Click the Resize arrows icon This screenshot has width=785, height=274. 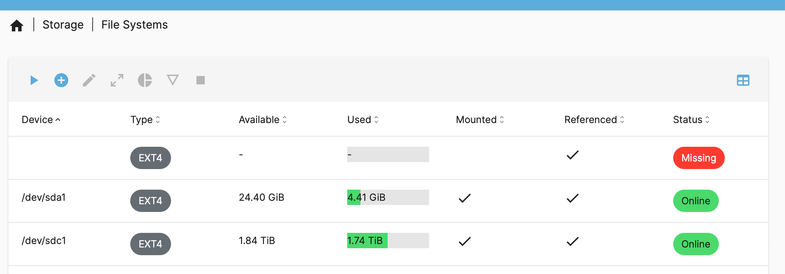click(x=117, y=81)
